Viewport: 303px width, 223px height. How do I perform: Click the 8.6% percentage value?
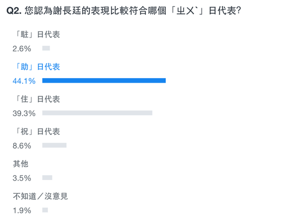click(x=22, y=146)
